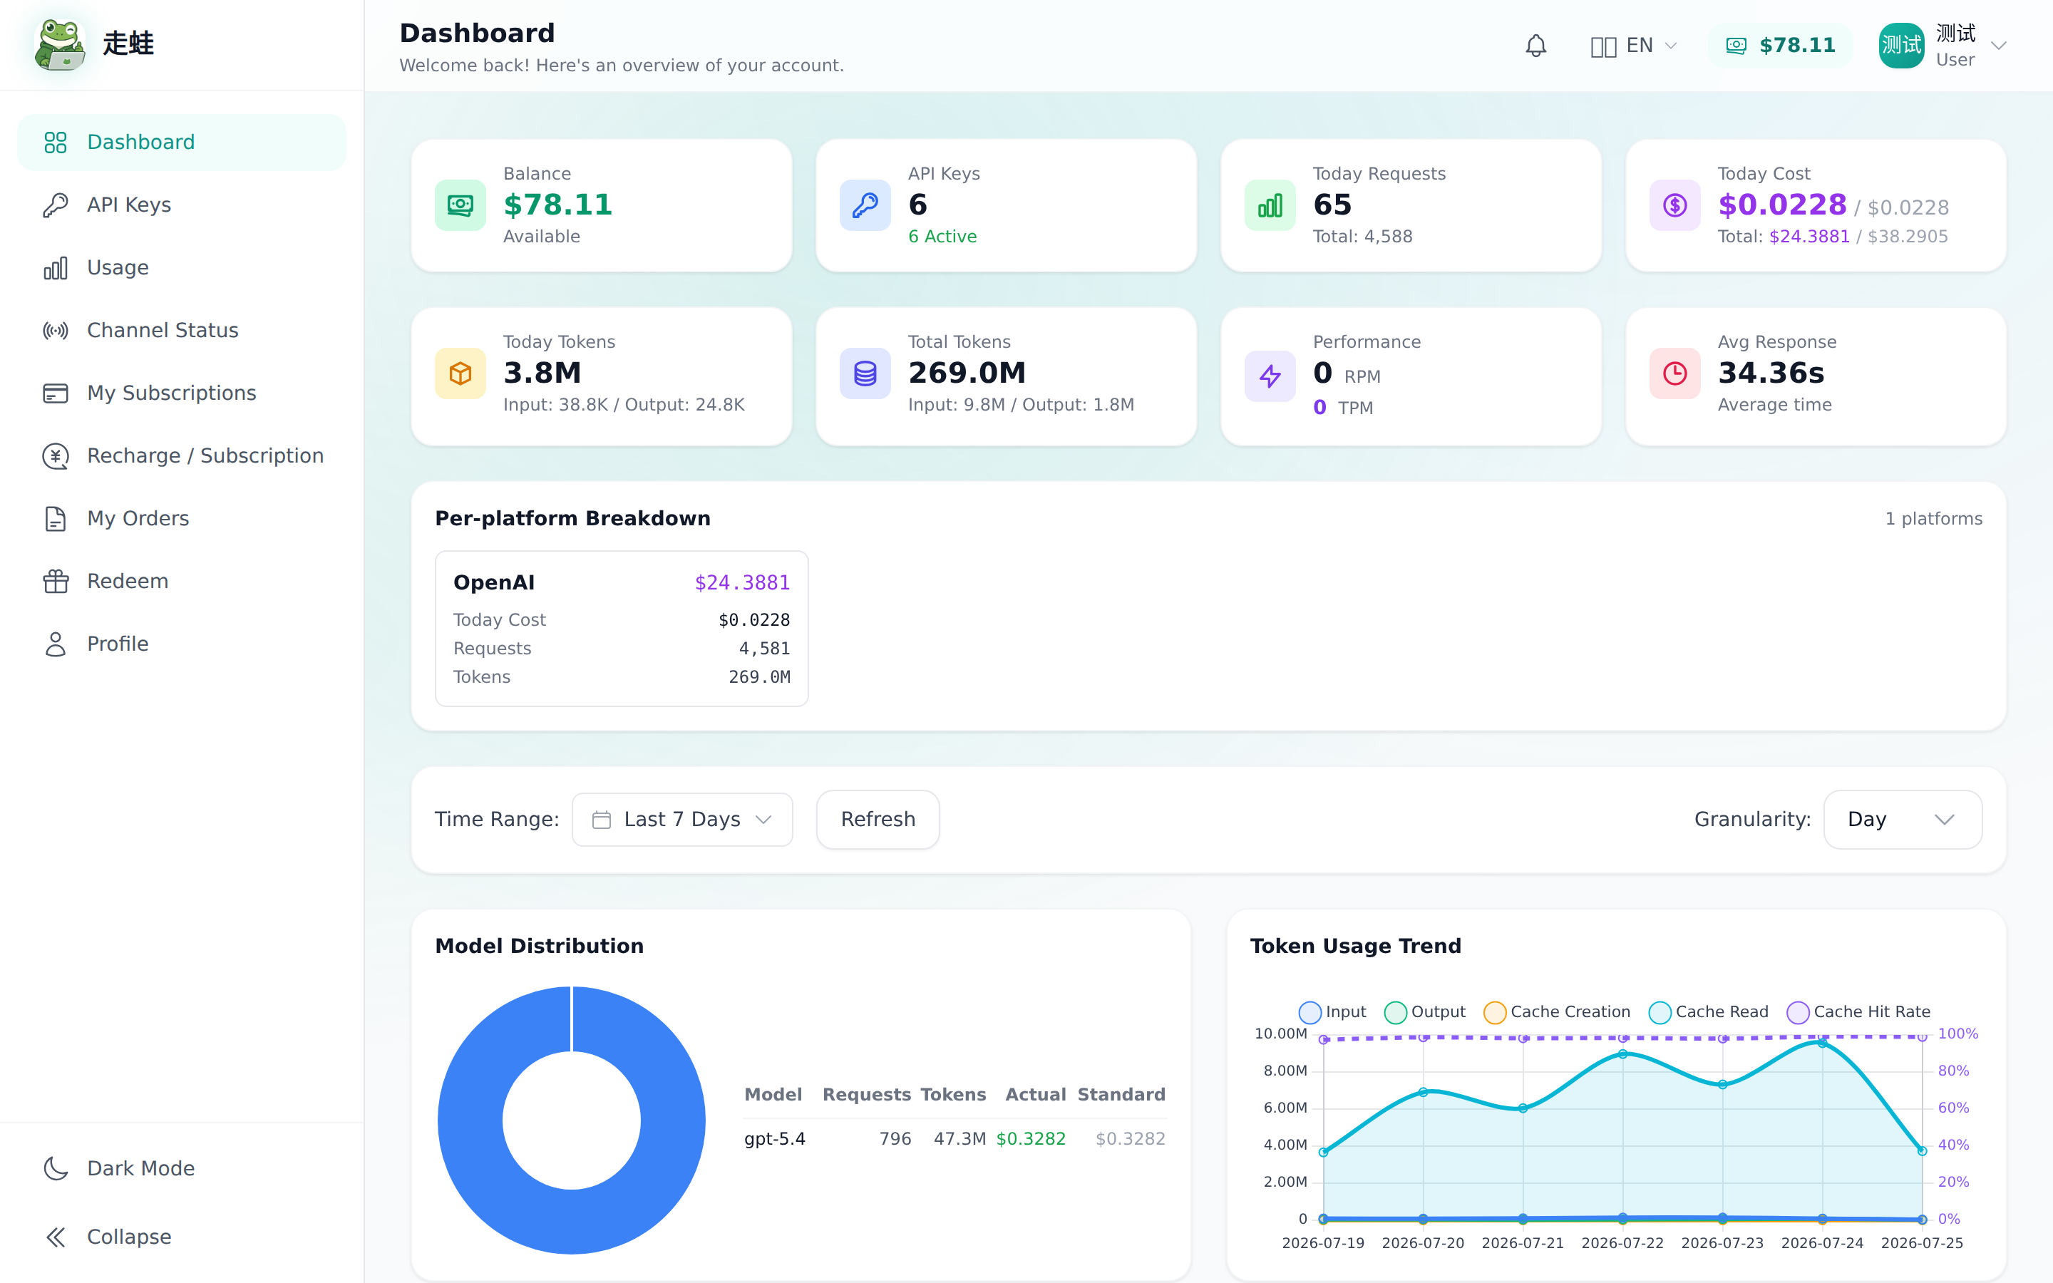Click the 34.36s average response value
This screenshot has width=2053, height=1283.
click(1771, 373)
